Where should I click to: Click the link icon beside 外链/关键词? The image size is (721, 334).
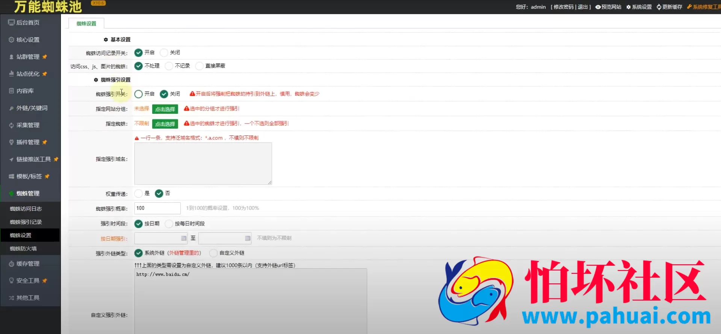tap(11, 108)
